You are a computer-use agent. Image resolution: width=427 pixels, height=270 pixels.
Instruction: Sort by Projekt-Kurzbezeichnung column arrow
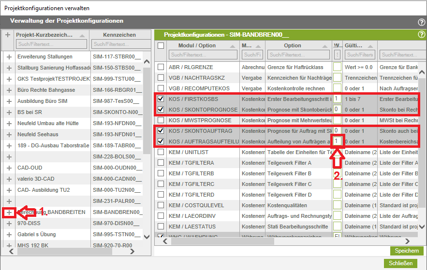click(x=82, y=35)
